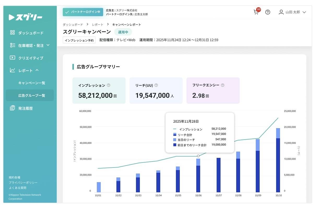Expand the 在庫確認・発注 sidebar menu
Screen dimensions: 315x209
(48, 45)
